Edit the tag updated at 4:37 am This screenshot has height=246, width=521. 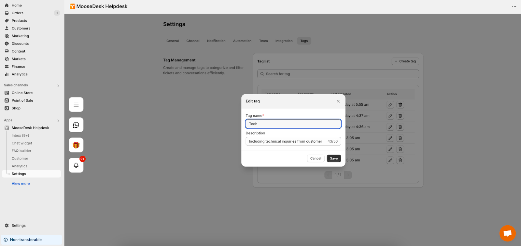pos(390,116)
